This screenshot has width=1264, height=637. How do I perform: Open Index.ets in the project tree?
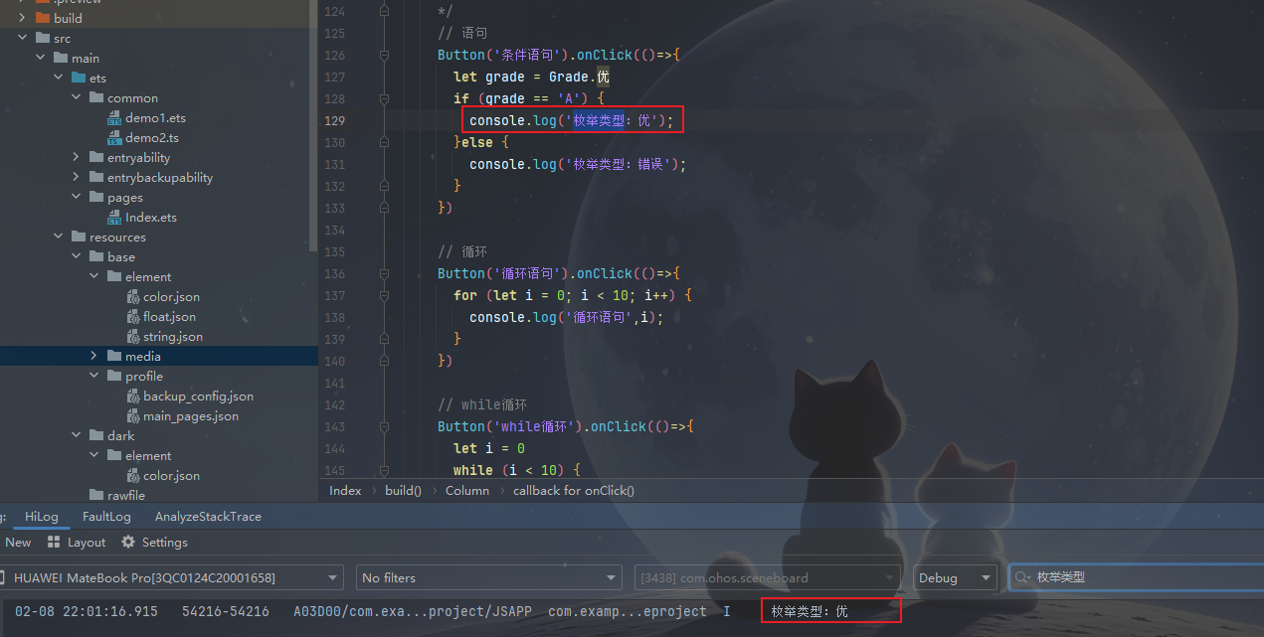151,218
